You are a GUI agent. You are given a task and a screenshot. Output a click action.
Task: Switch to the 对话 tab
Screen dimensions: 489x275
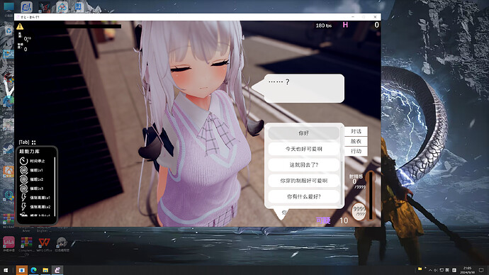(356, 132)
